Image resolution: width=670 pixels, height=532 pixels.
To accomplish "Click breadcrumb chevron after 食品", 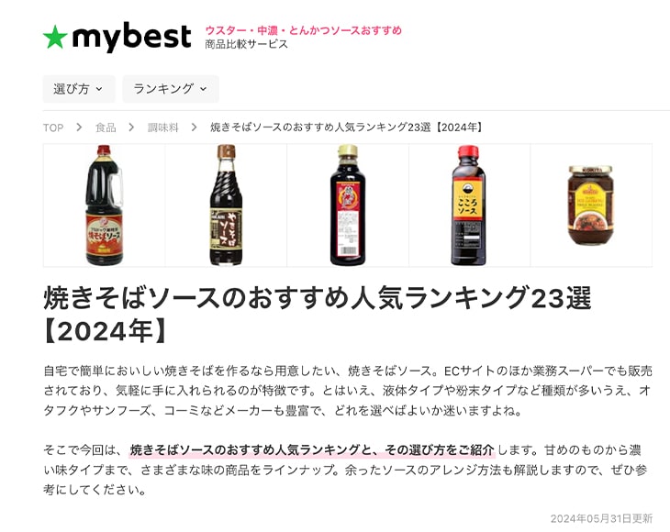I will 131,127.
